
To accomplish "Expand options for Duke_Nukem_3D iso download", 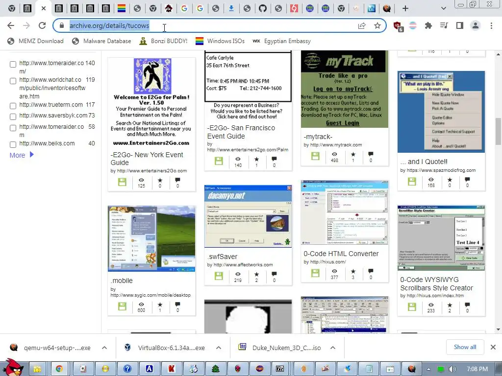I will tap(333, 348).
